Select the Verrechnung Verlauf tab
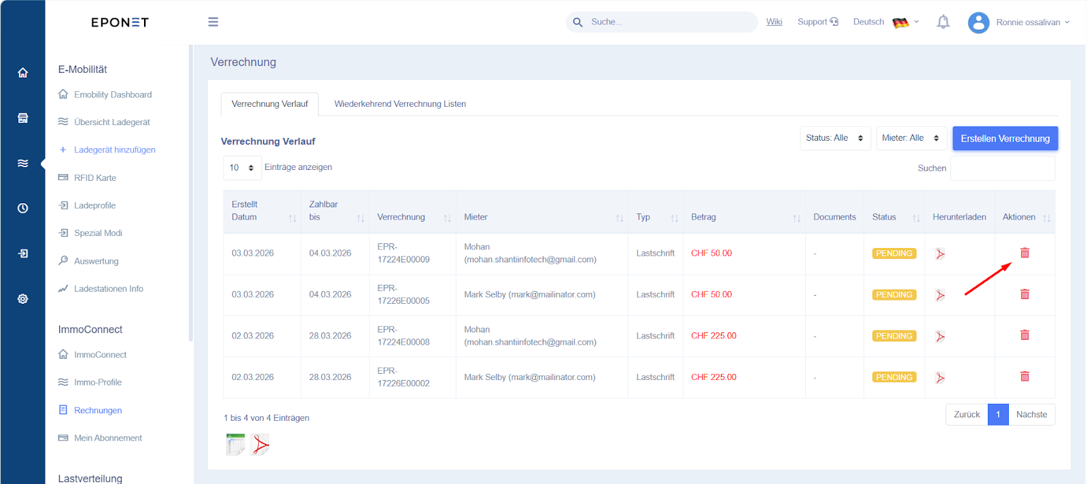Screen dimensions: 1087x484 pyautogui.click(x=270, y=104)
